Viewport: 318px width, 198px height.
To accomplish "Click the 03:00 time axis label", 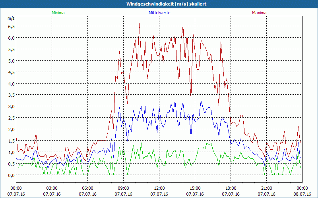I will 52,188.
